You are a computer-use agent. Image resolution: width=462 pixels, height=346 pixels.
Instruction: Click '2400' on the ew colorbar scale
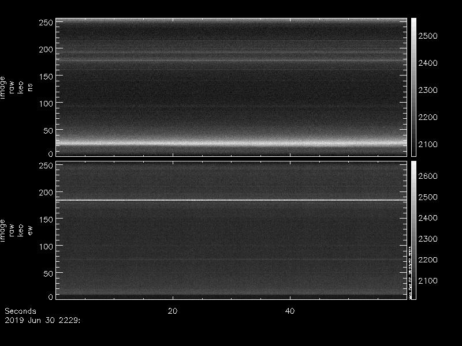pyautogui.click(x=428, y=218)
